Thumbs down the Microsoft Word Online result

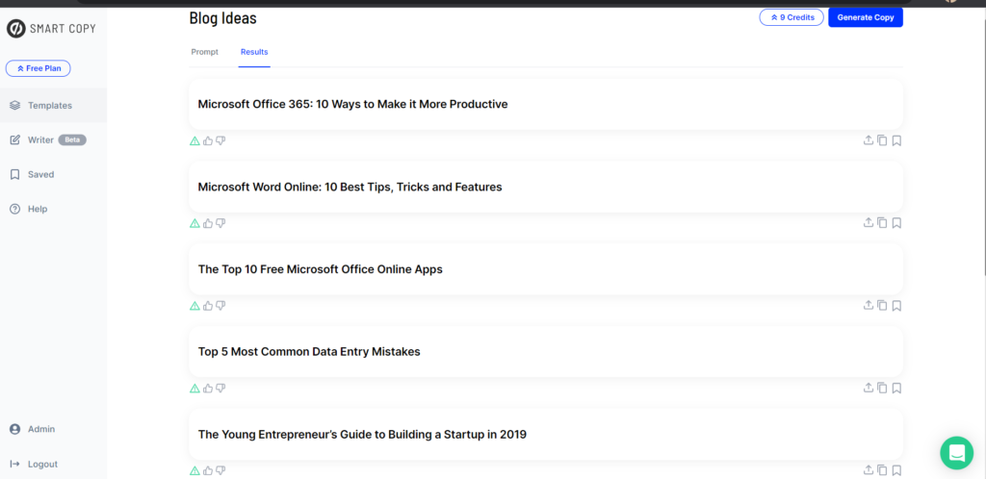click(221, 223)
